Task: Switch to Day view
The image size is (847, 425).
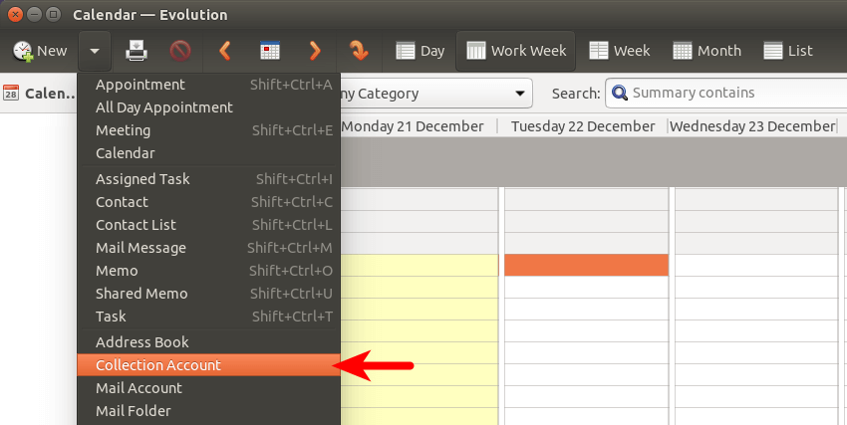Action: pyautogui.click(x=420, y=51)
